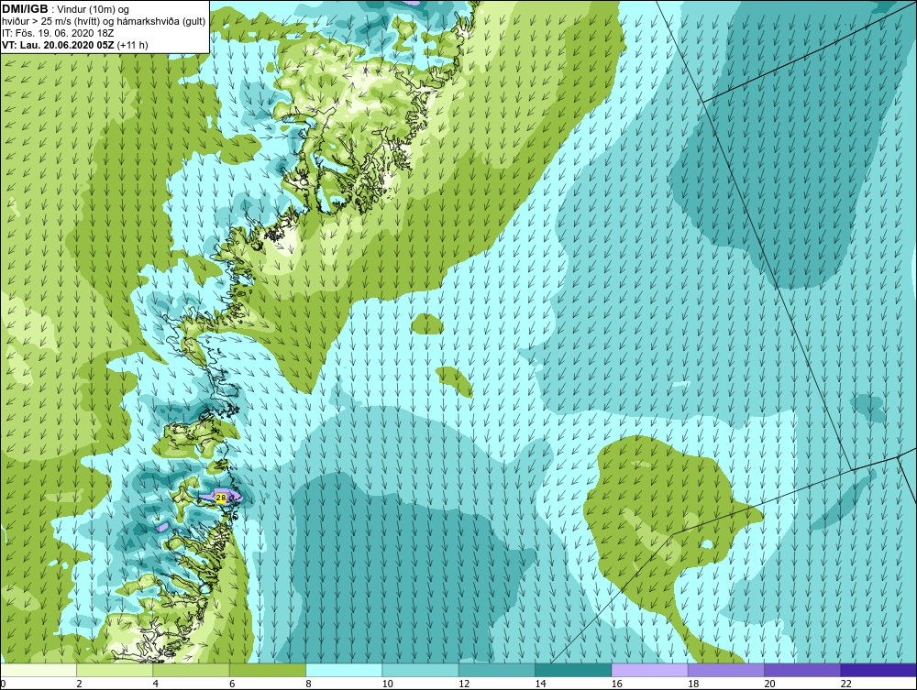
Task: Click the 12–14 m/s medium teal legend swatch
Action: point(496,670)
